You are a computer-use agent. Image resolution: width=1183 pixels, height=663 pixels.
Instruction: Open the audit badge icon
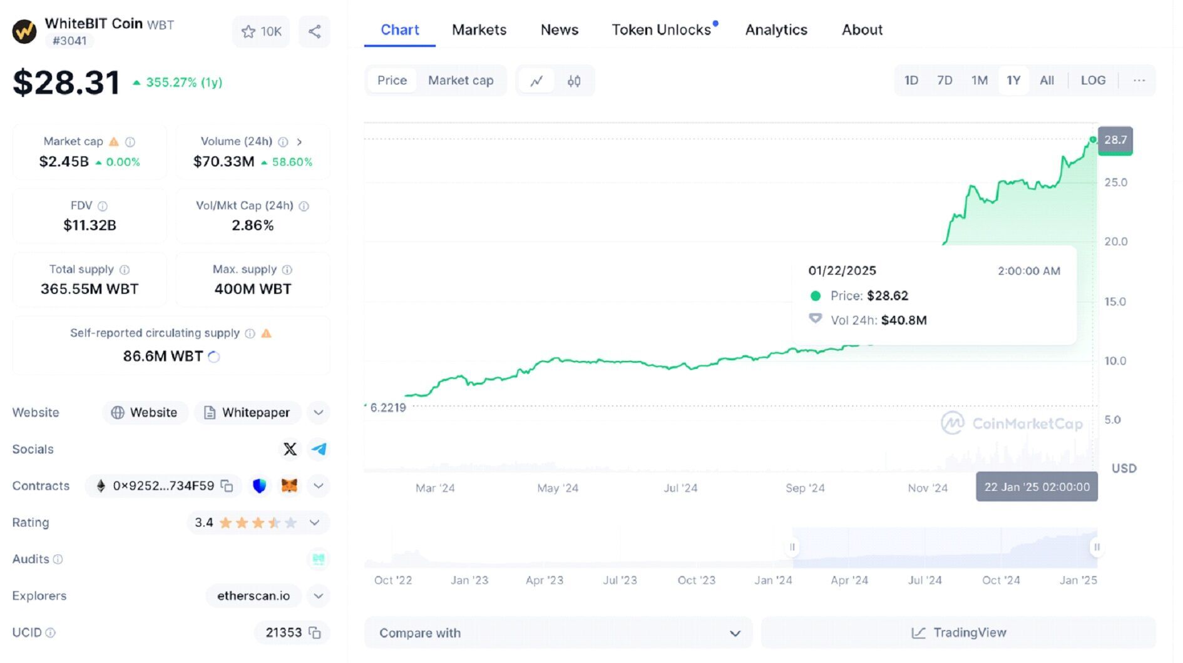tap(319, 559)
